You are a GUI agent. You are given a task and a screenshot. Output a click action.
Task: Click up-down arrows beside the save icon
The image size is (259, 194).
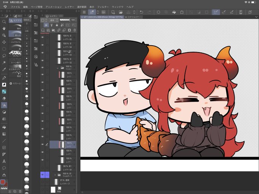click(x=134, y=12)
